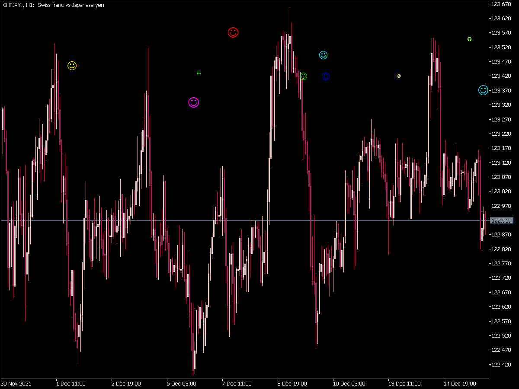Click the 122.870 price scale label

tap(502, 235)
